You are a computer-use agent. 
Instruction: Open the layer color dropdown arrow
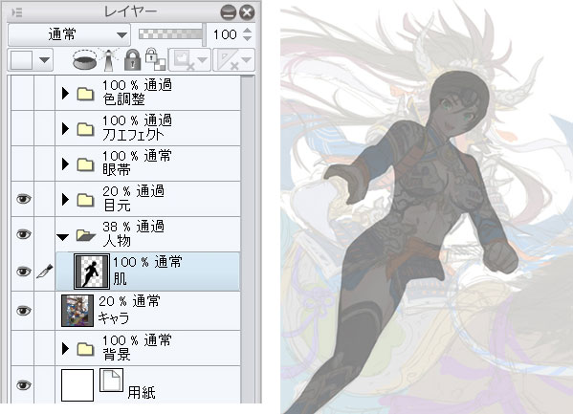(x=45, y=60)
